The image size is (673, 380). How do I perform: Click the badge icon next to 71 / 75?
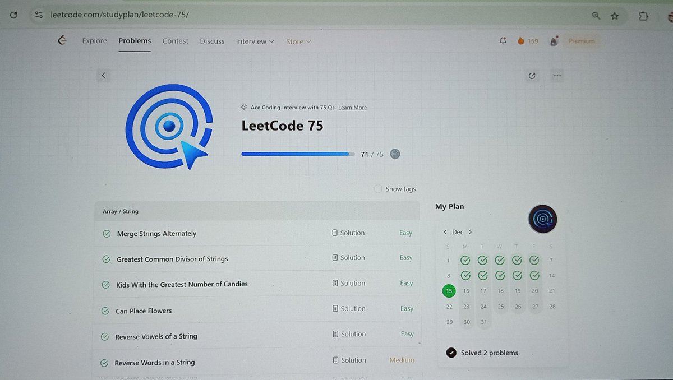pos(395,154)
